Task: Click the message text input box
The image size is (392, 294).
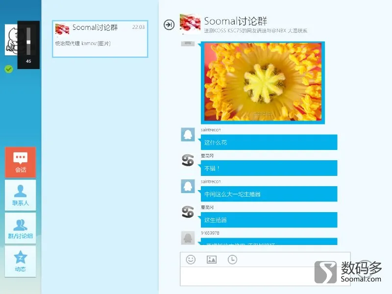Action: click(x=265, y=276)
